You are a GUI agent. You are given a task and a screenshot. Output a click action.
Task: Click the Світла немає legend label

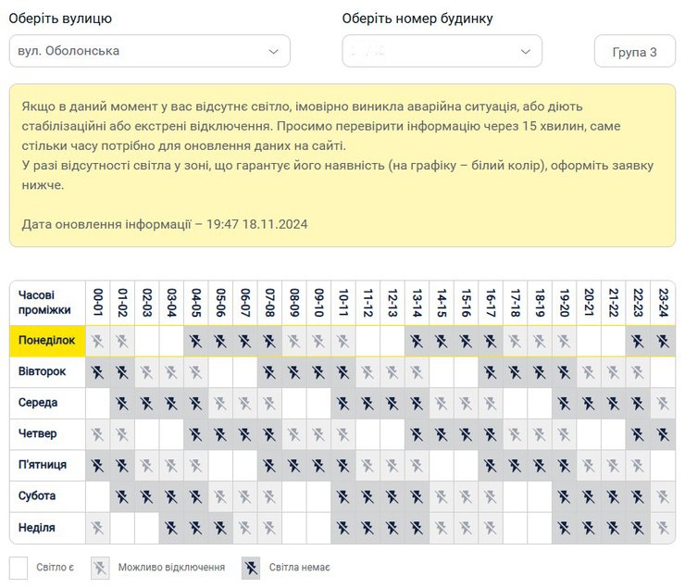point(299,568)
